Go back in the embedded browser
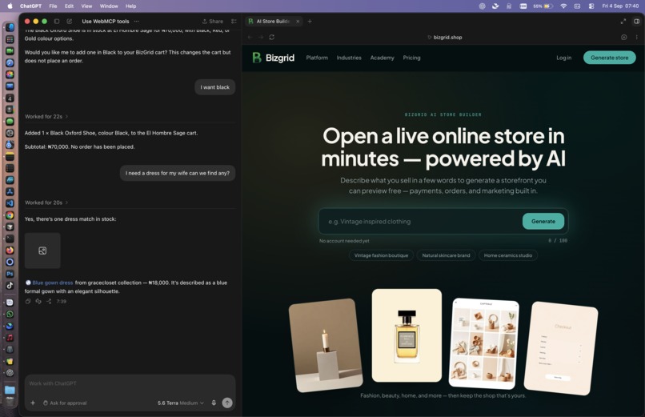 tap(250, 37)
